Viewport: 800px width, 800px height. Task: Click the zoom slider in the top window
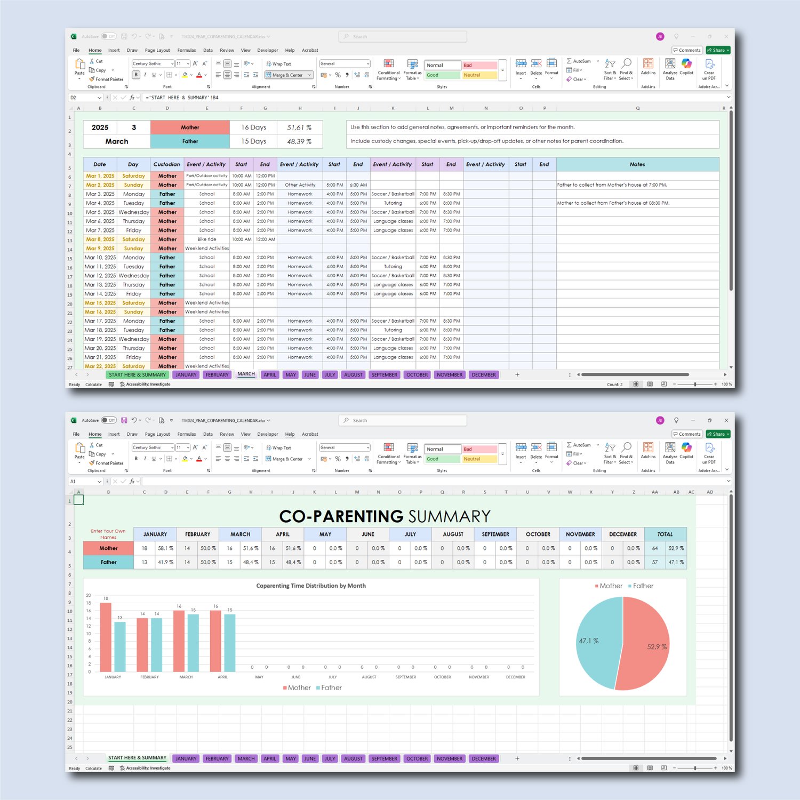[695, 384]
